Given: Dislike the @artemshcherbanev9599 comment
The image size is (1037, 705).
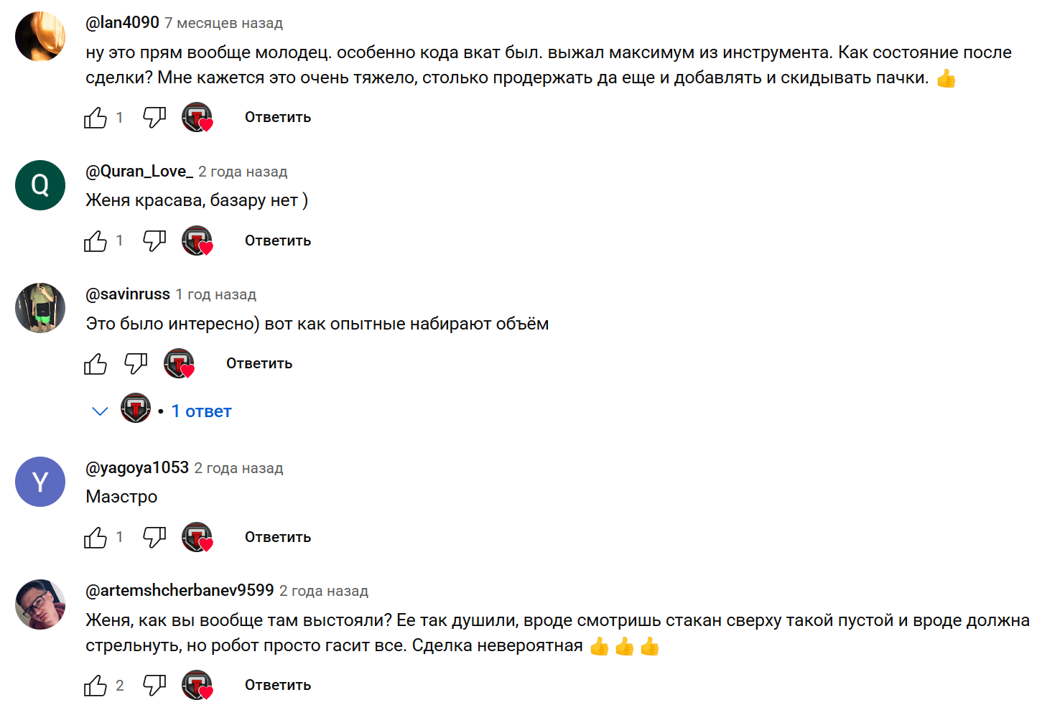Looking at the screenshot, I should point(154,685).
